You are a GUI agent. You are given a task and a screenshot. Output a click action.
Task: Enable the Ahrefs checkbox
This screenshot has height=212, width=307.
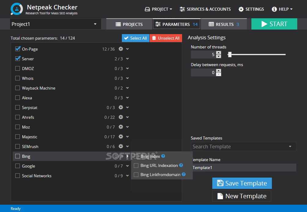(18, 117)
